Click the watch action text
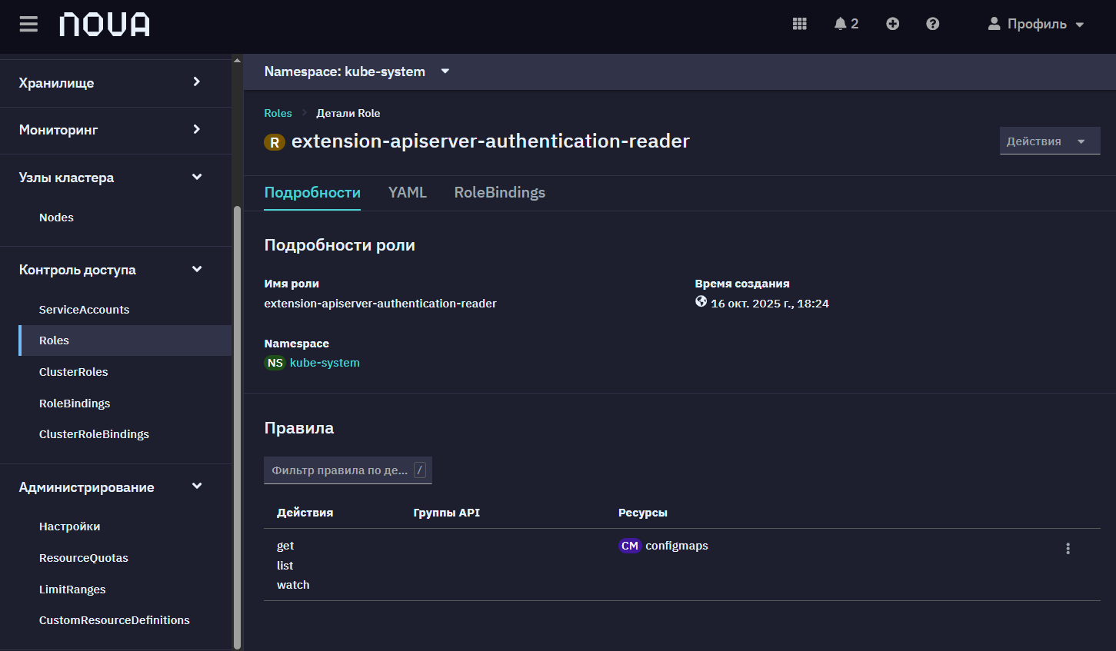Screen dimensions: 1116x651 pyautogui.click(x=293, y=585)
